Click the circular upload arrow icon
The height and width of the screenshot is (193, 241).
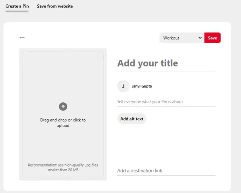63,107
